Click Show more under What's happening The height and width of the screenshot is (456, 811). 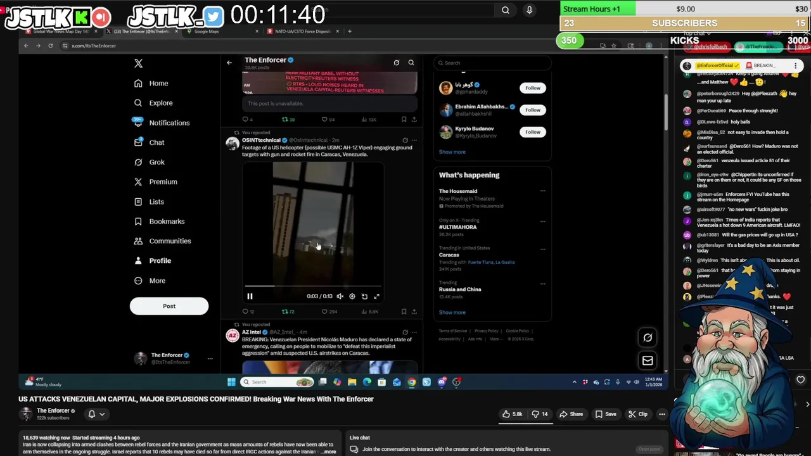pyautogui.click(x=452, y=312)
